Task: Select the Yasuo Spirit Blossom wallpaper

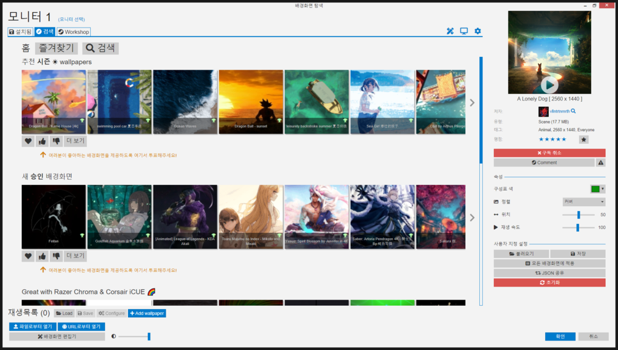Action: (317, 217)
